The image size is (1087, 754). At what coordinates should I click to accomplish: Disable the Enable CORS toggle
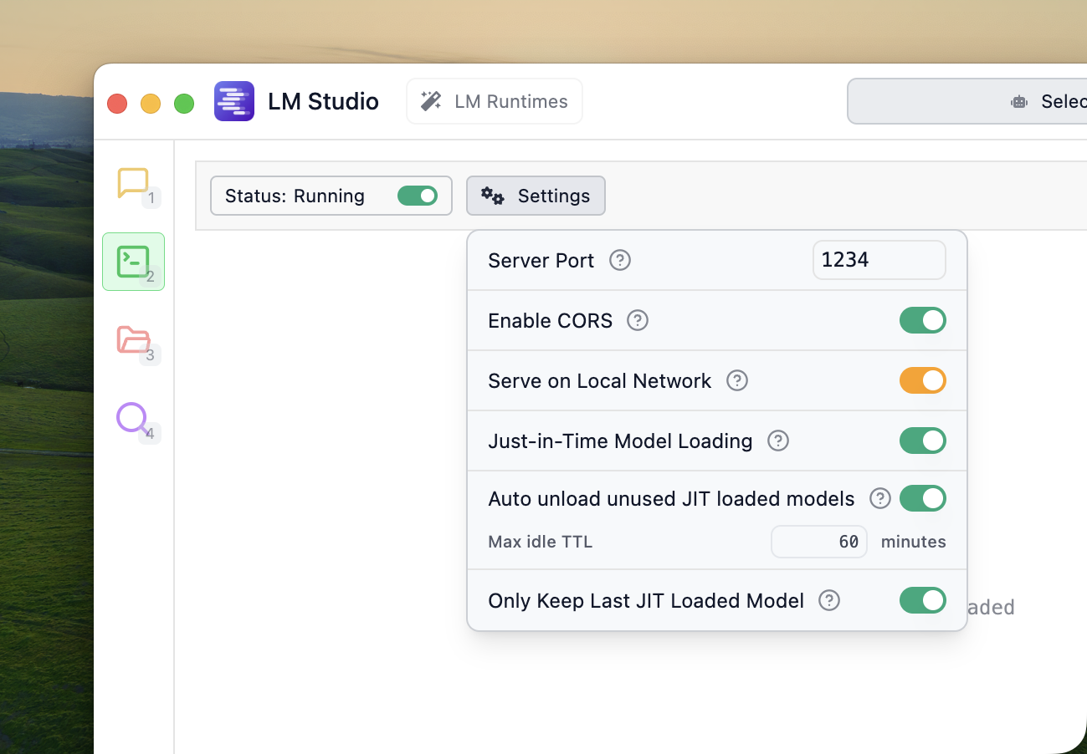coord(923,320)
